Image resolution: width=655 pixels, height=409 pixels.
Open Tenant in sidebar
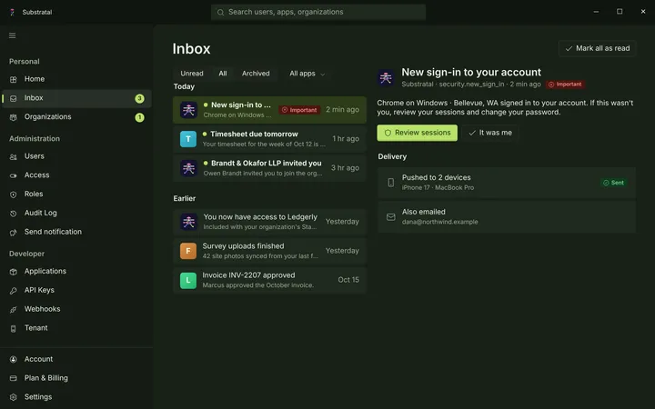(x=76, y=328)
